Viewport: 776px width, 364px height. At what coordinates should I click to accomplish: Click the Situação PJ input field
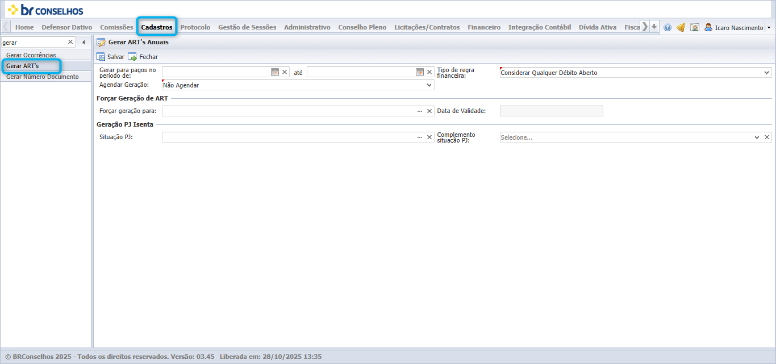click(x=289, y=137)
